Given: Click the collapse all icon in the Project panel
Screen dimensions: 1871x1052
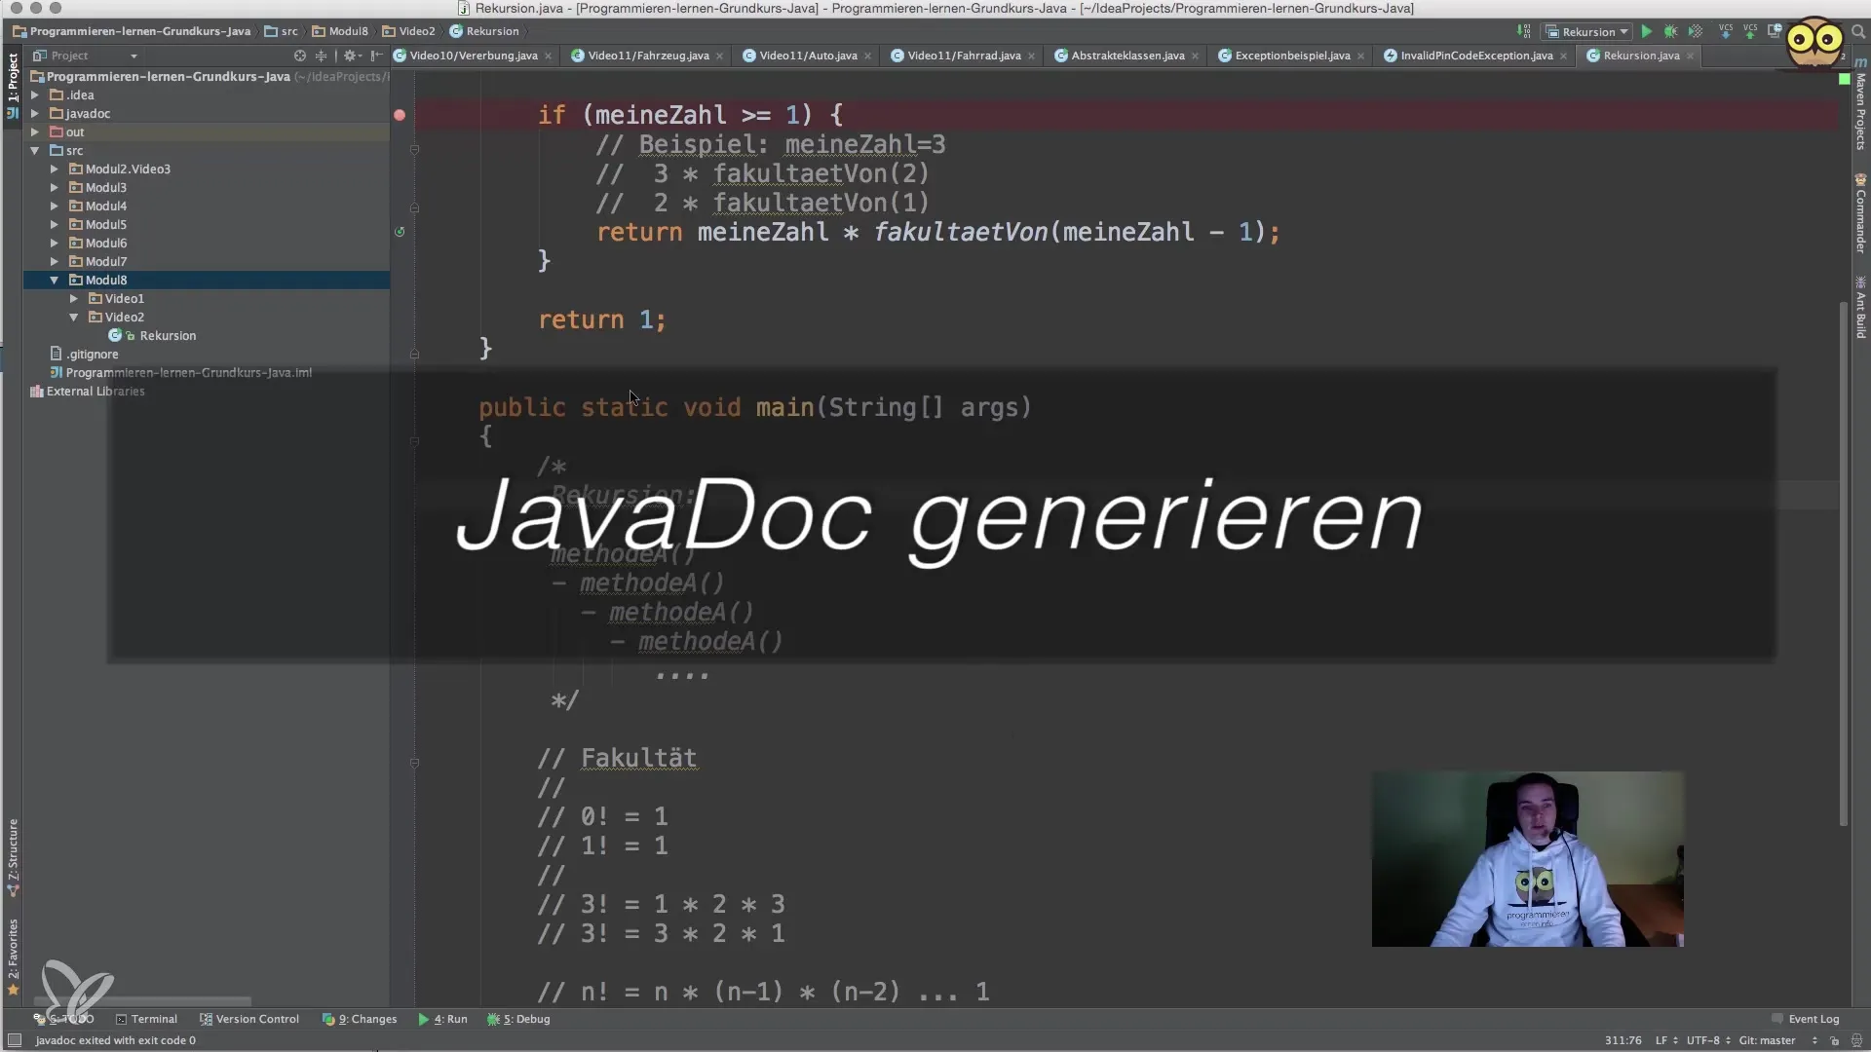Looking at the screenshot, I should point(322,56).
